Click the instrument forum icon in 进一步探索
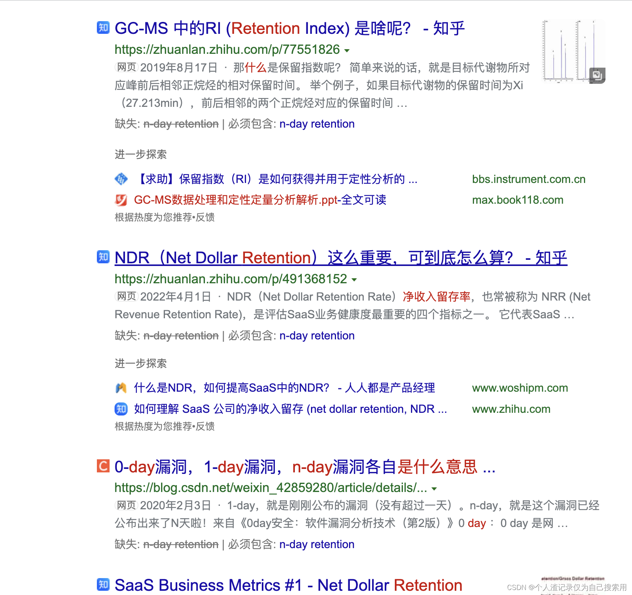 pos(121,179)
